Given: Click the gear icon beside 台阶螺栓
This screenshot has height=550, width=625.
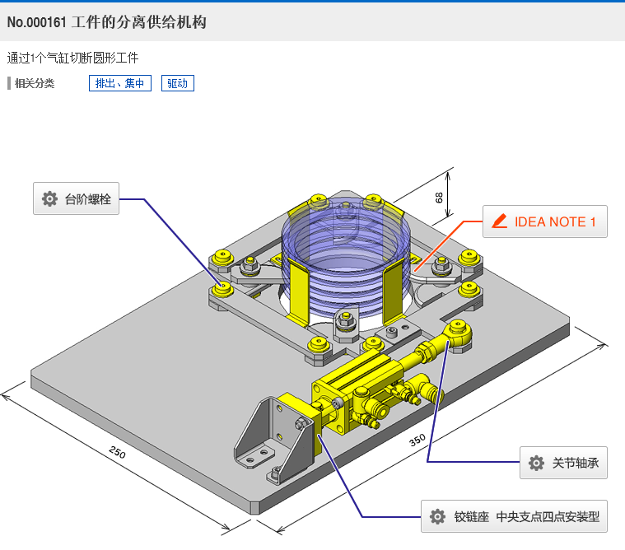Looking at the screenshot, I should coord(50,198).
